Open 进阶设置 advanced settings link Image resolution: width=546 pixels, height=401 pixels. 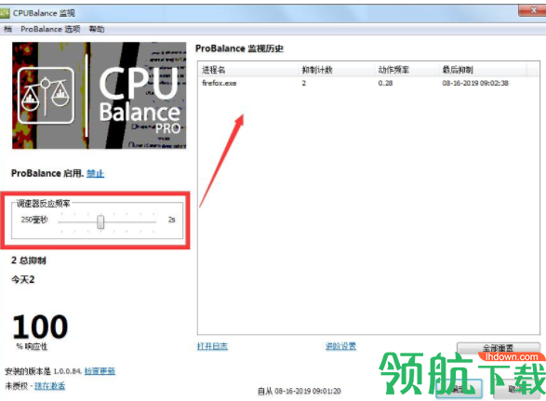point(340,346)
